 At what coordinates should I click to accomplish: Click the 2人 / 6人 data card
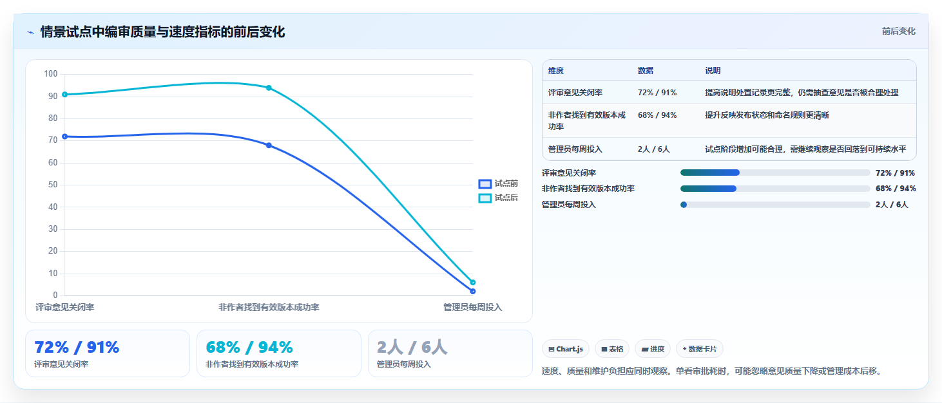450,353
